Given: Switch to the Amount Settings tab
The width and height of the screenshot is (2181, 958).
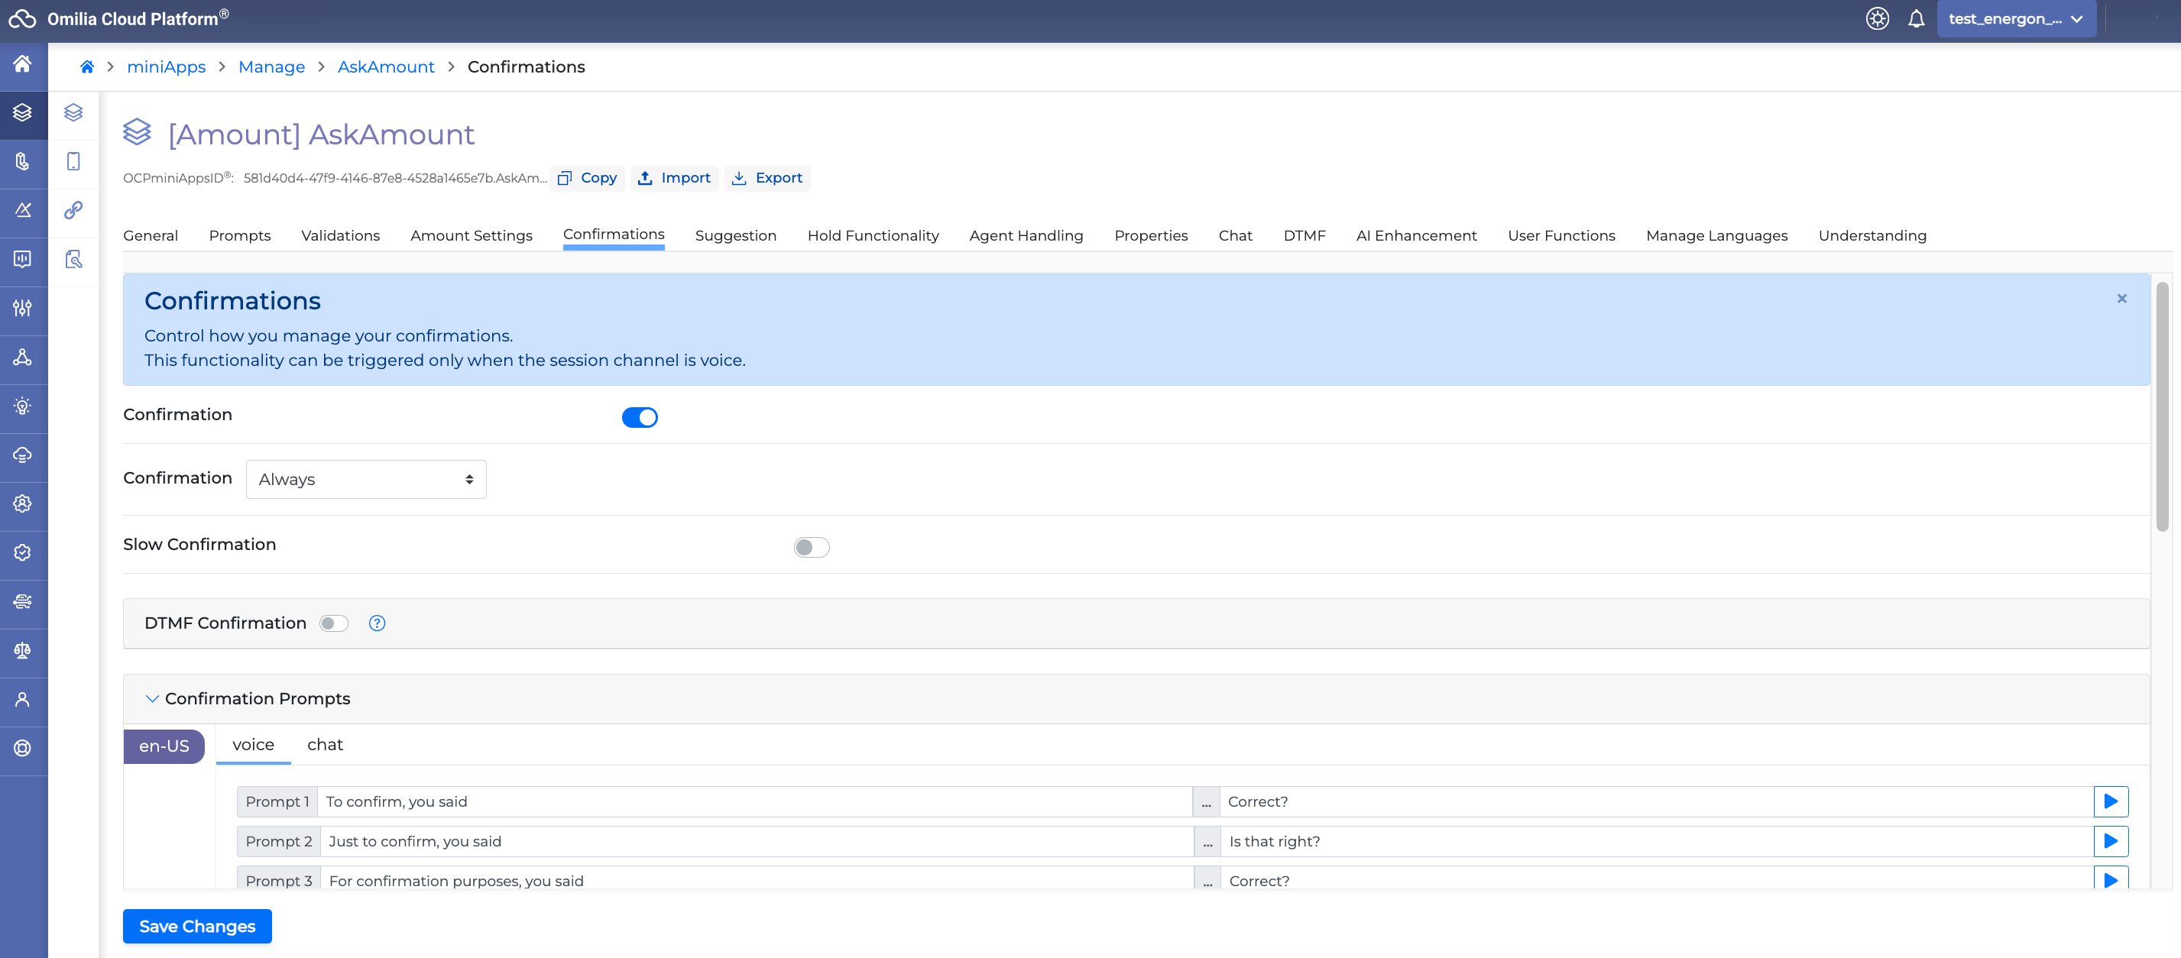Looking at the screenshot, I should tap(471, 235).
